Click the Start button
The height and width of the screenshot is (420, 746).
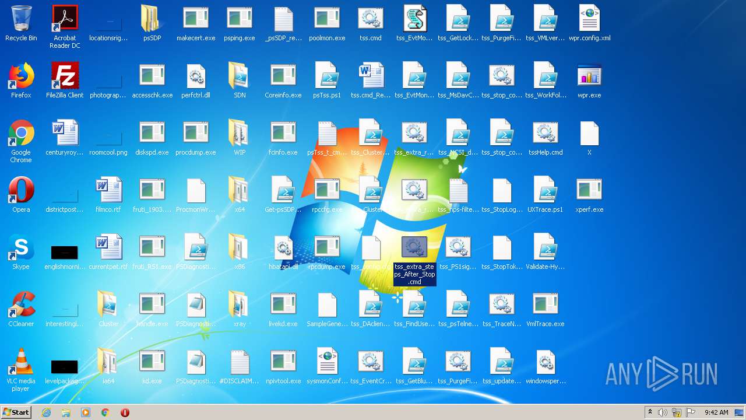[x=16, y=412]
